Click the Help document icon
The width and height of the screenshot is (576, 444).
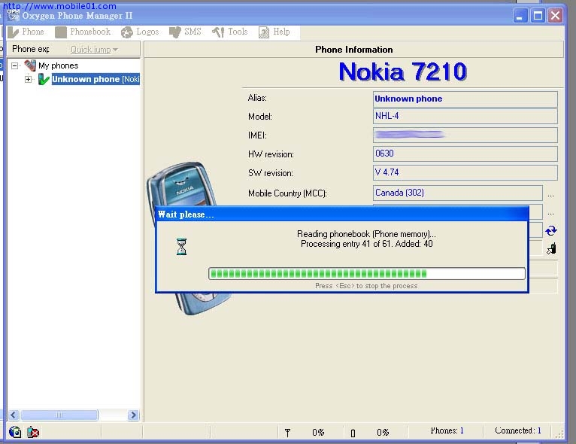[x=263, y=32]
